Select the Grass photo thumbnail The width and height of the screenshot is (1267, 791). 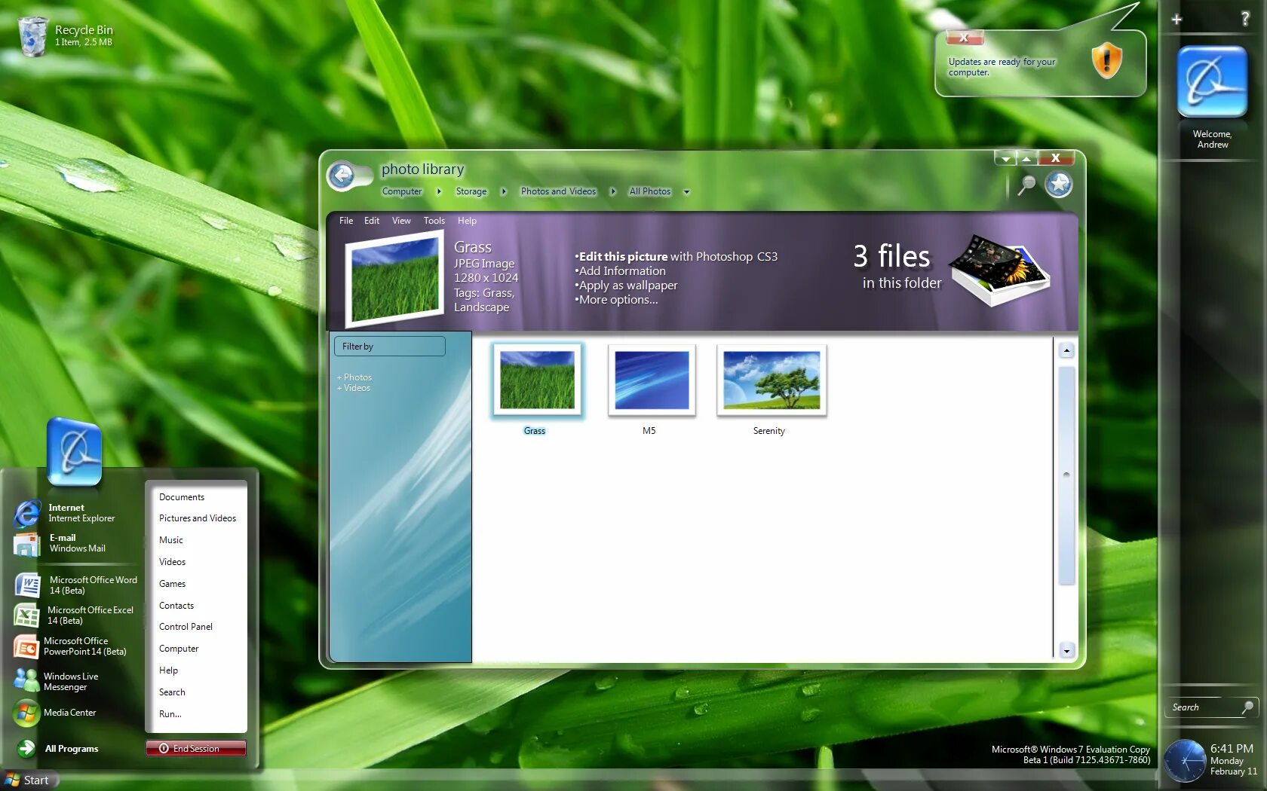[537, 381]
